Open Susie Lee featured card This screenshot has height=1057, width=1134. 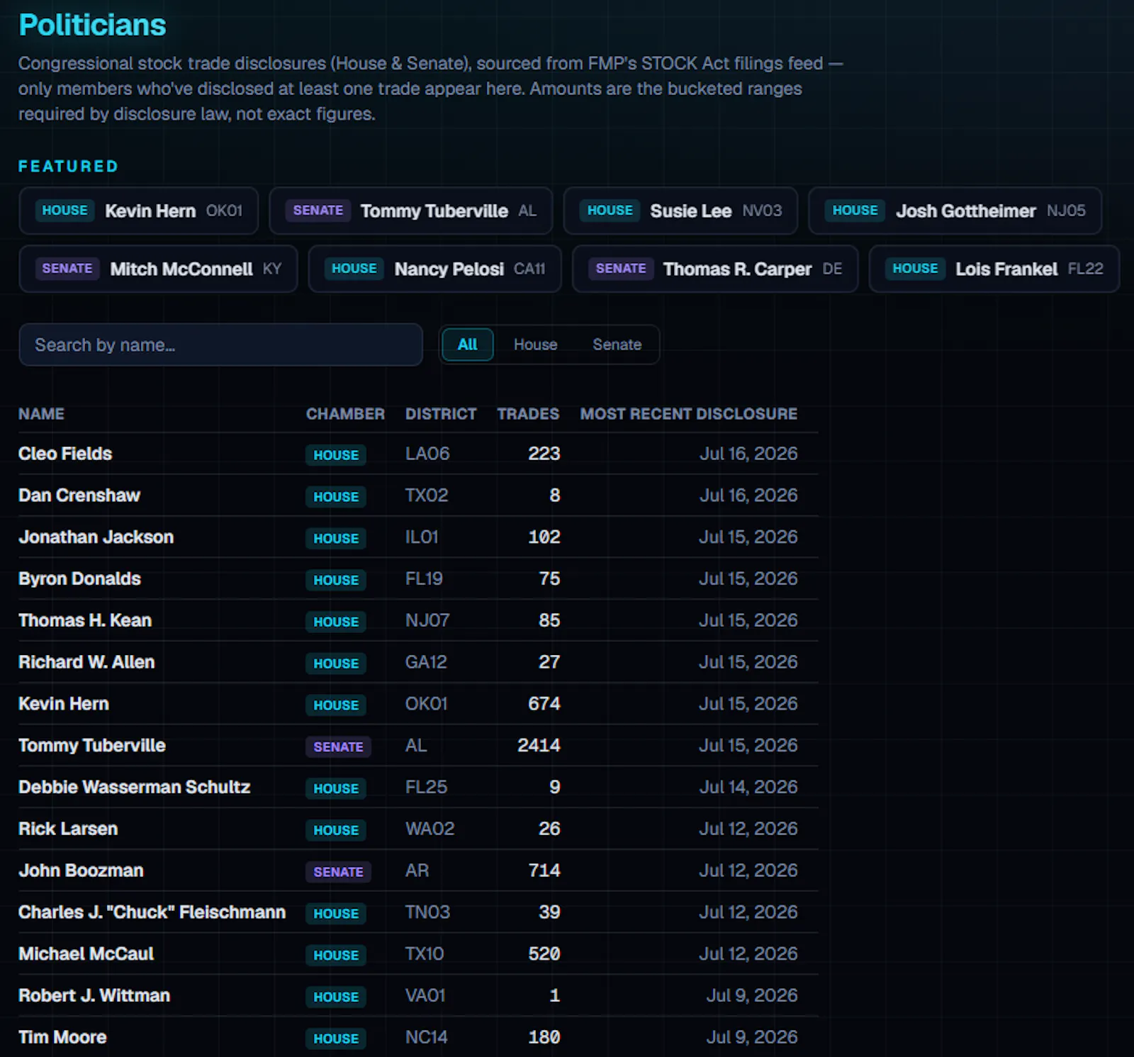pyautogui.click(x=680, y=211)
